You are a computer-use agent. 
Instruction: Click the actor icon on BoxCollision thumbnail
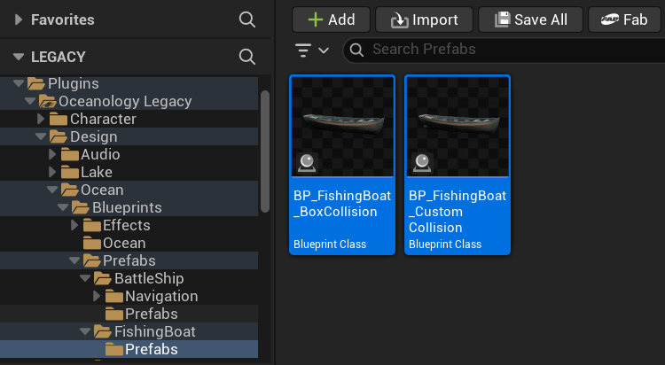click(x=307, y=163)
